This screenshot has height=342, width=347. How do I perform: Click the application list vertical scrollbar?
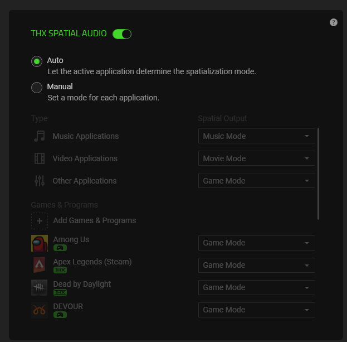[x=318, y=173]
